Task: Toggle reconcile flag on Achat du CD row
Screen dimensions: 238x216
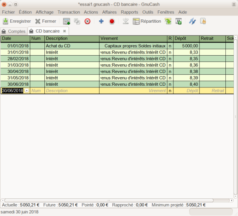Action: 170,46
